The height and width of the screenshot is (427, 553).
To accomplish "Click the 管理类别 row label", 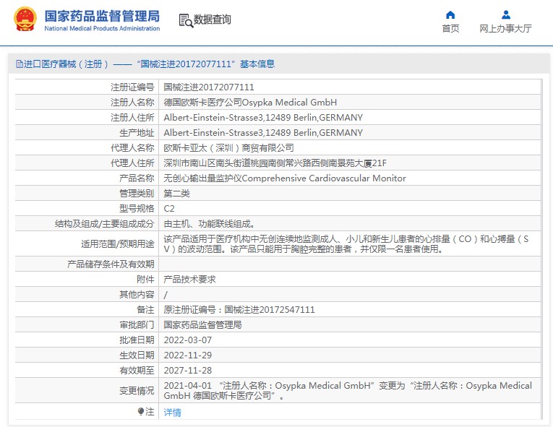I will [x=137, y=193].
